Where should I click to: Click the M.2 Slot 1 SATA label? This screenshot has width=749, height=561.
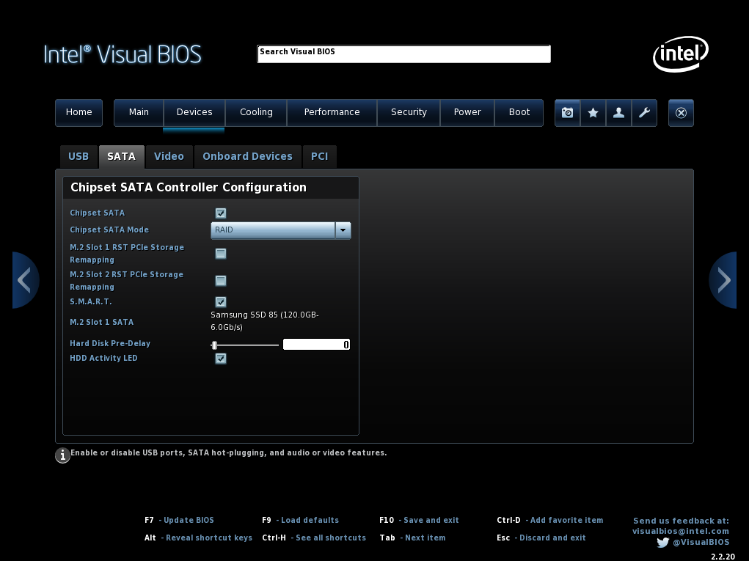click(102, 322)
